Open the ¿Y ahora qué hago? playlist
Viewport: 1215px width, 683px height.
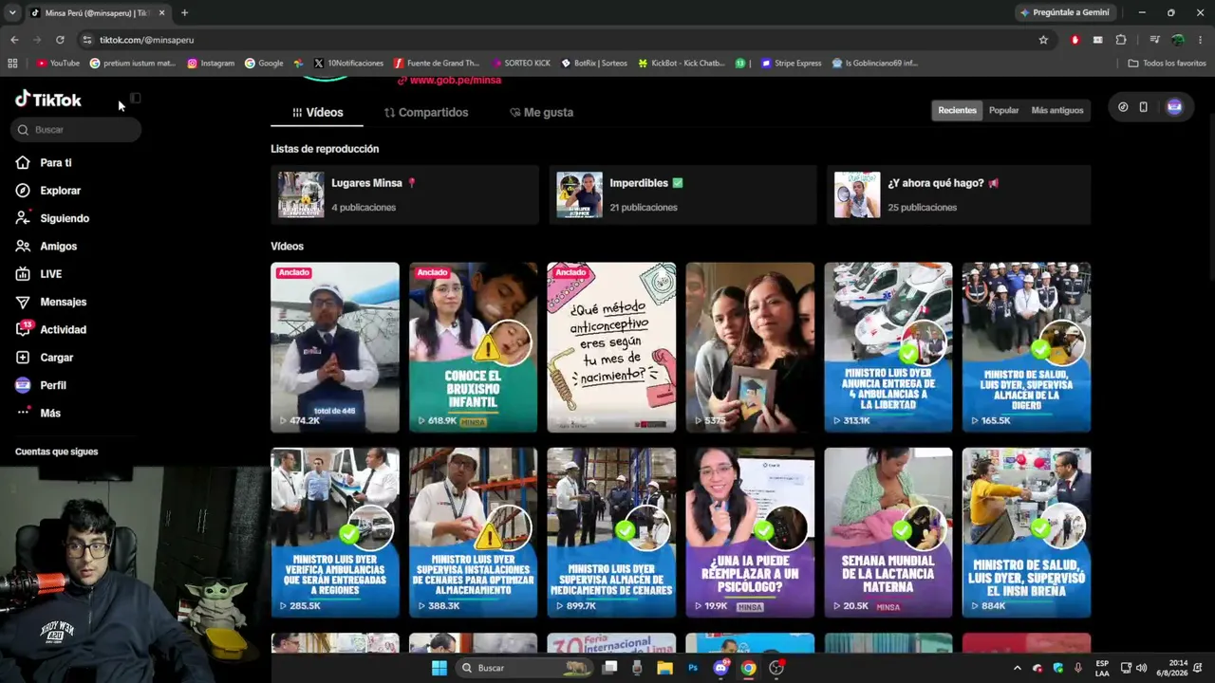(959, 194)
